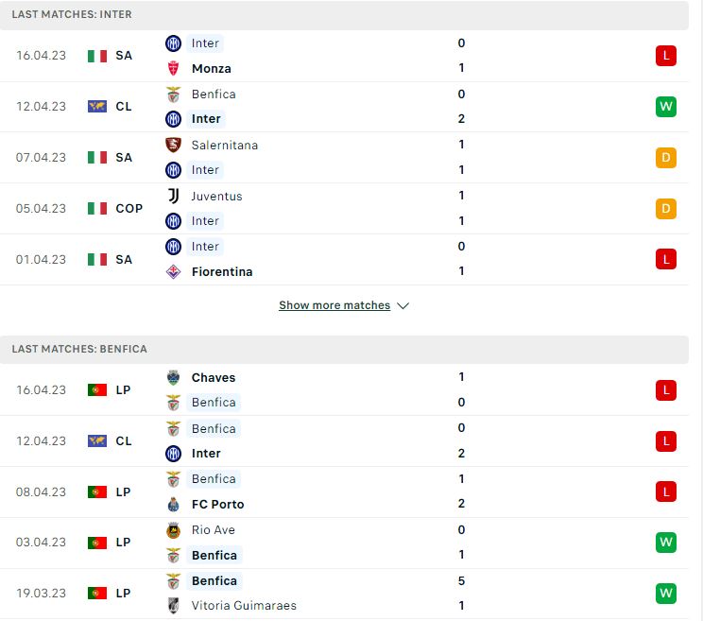The image size is (703, 621).
Task: Click the green W badge for Benfica vs Inter on 12.04.23
Action: pos(666,107)
